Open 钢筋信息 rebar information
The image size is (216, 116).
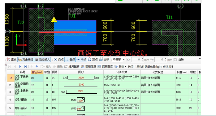click(89, 67)
